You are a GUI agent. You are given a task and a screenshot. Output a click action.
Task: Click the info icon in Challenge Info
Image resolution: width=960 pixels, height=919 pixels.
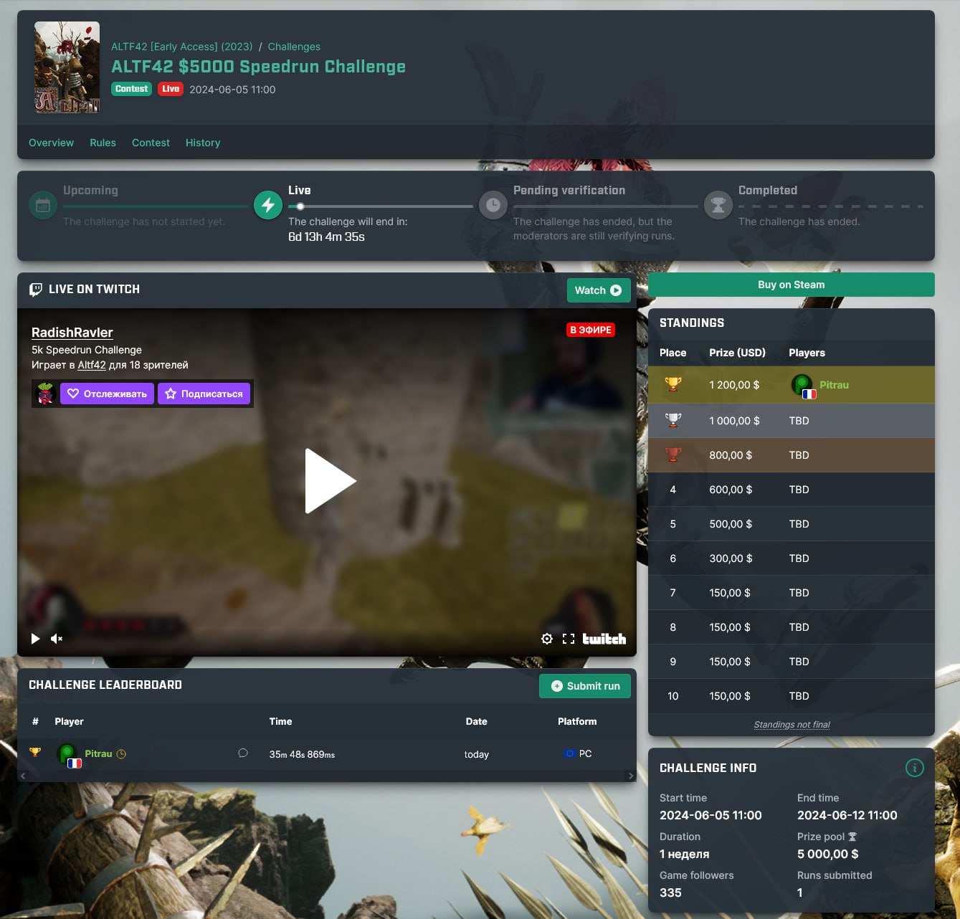914,768
